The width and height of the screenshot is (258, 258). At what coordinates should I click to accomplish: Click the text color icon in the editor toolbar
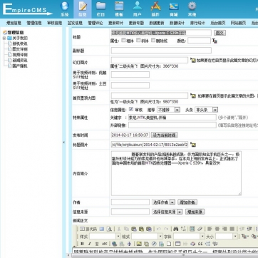point(244,237)
